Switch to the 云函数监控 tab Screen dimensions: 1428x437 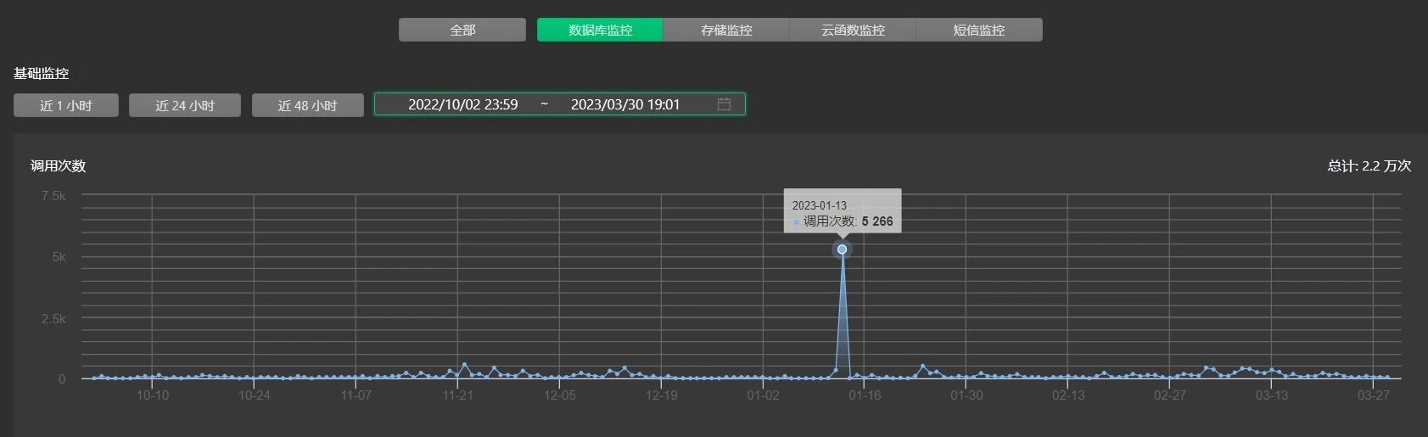point(853,30)
